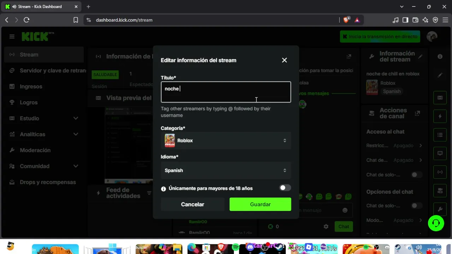
Task: Go back in the browser
Action: coord(7,20)
